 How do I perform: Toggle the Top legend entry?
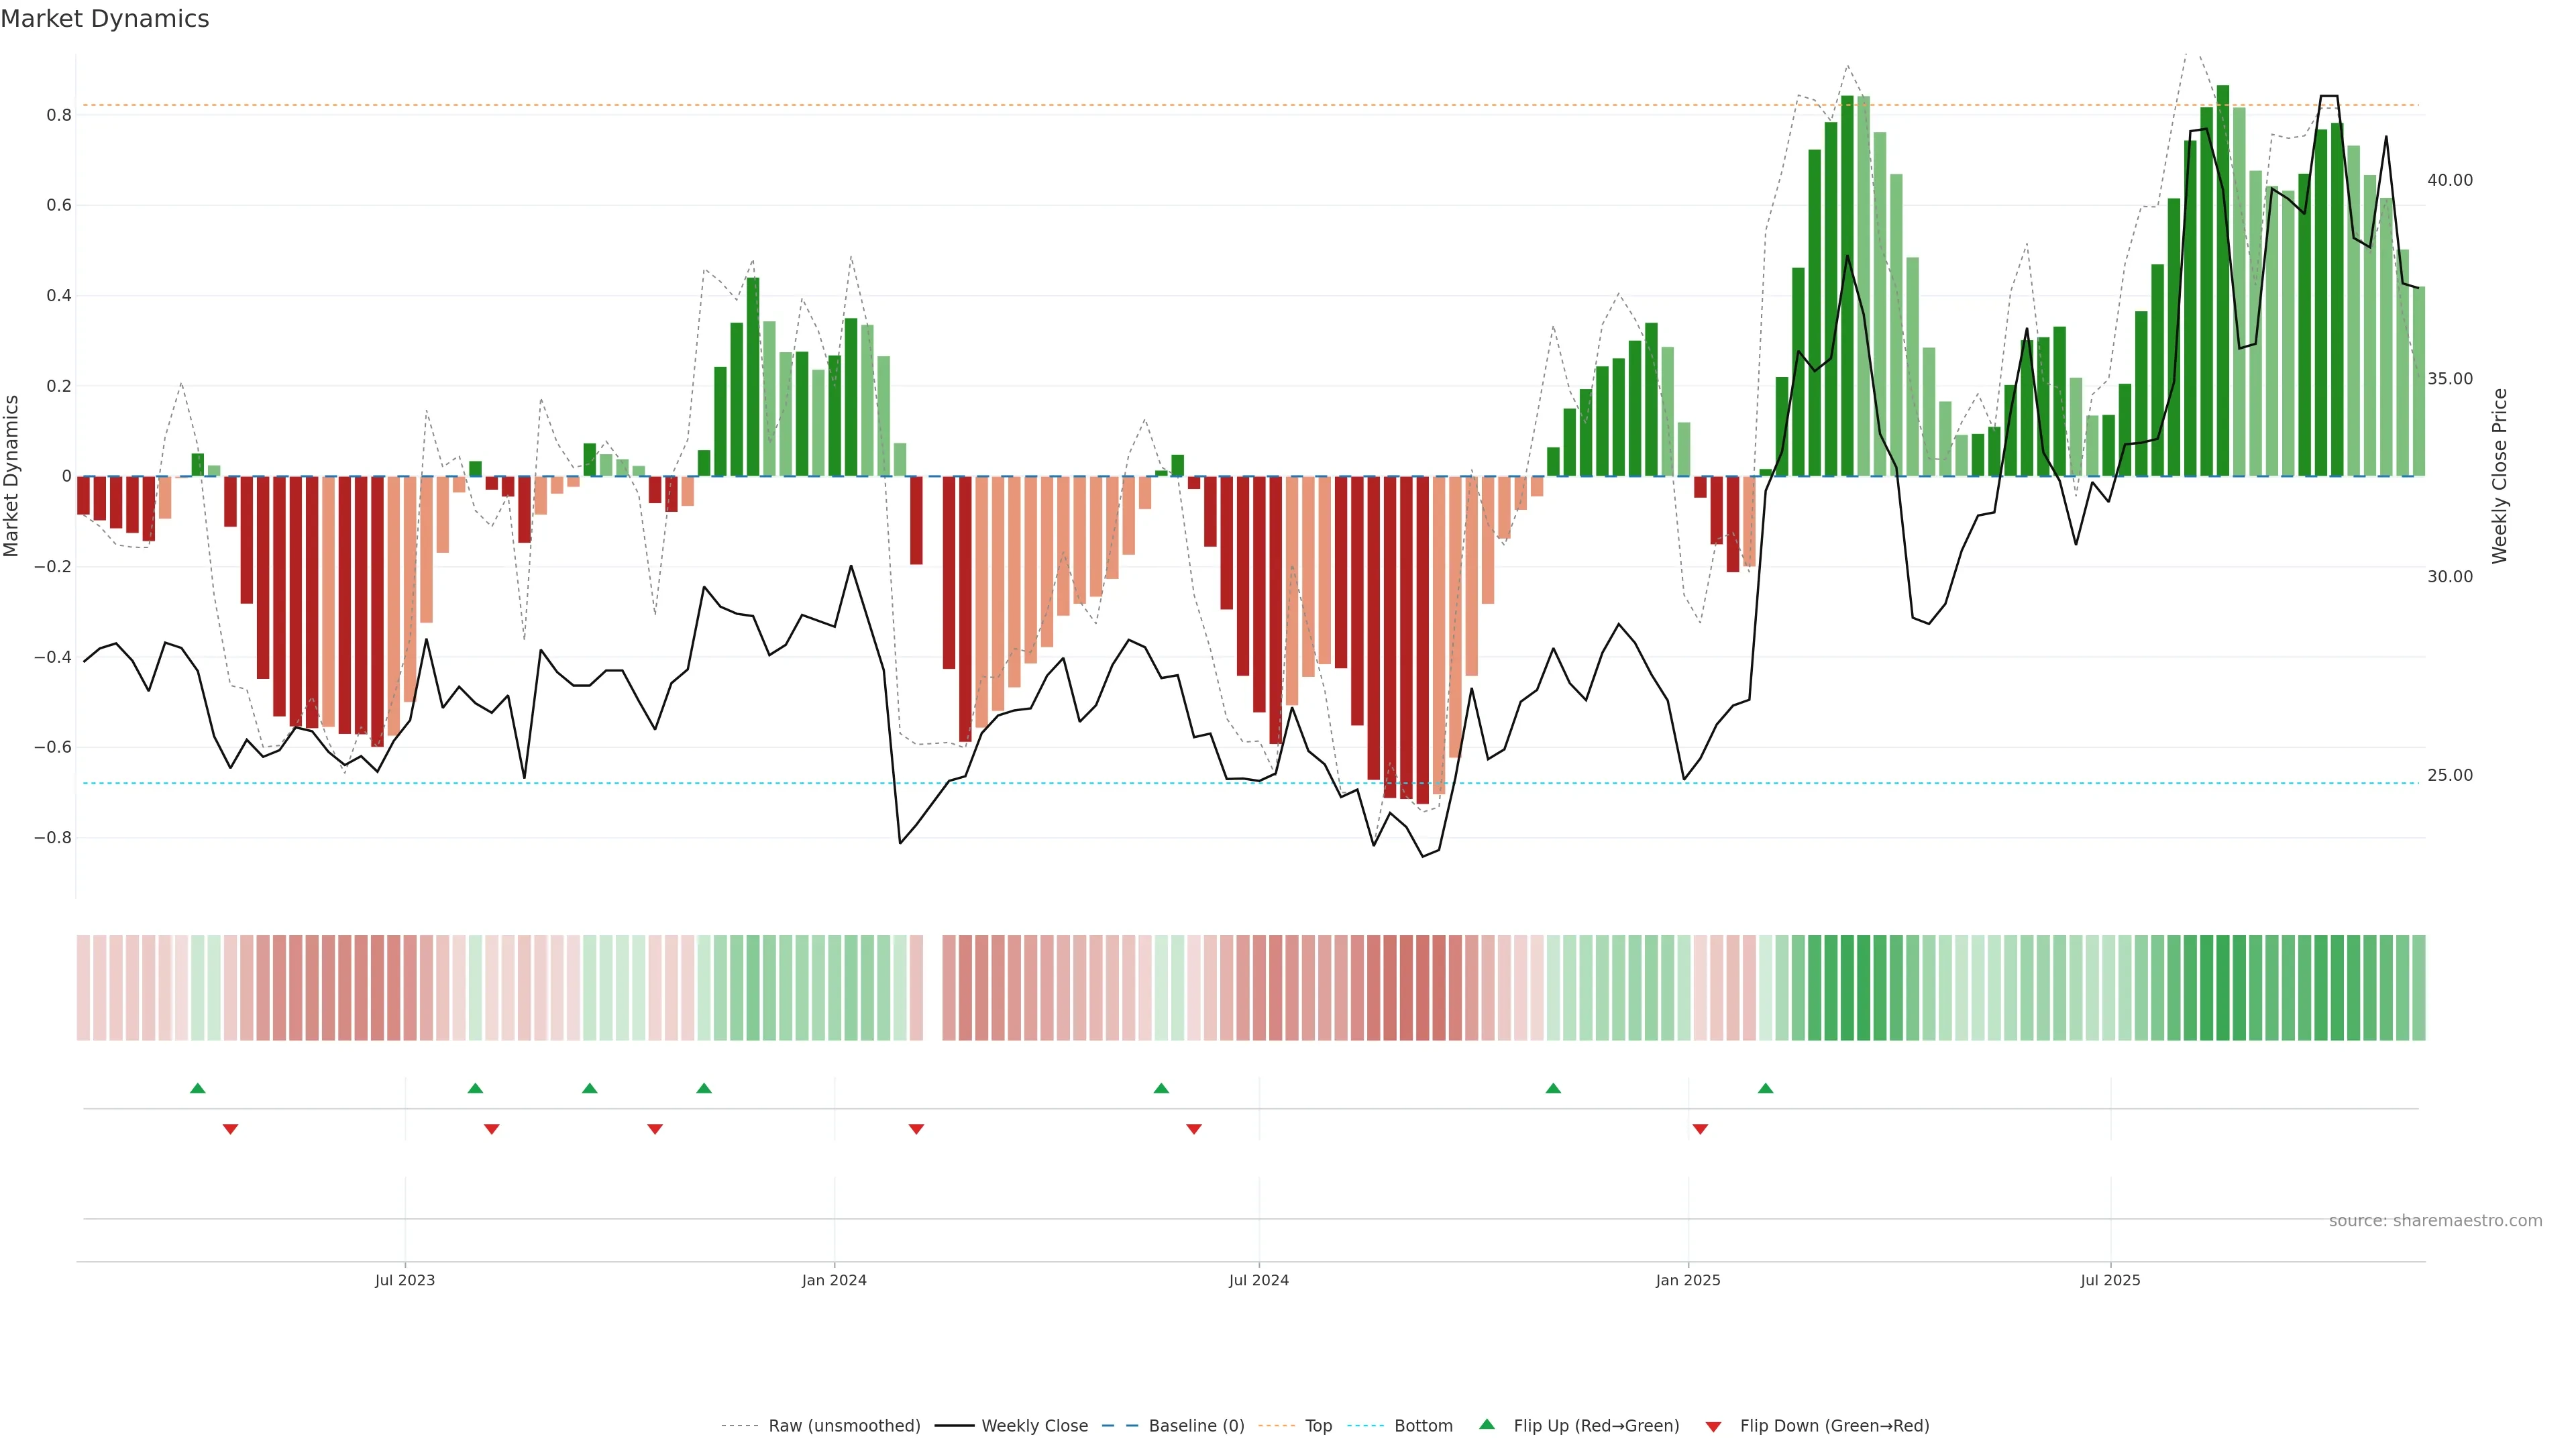coord(1318,1425)
